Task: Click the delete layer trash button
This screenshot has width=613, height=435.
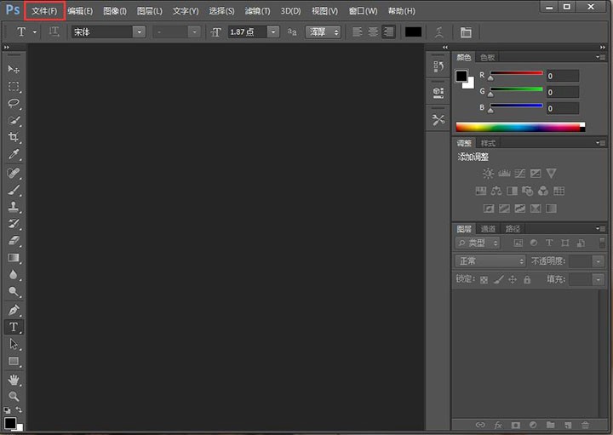Action: coord(585,425)
